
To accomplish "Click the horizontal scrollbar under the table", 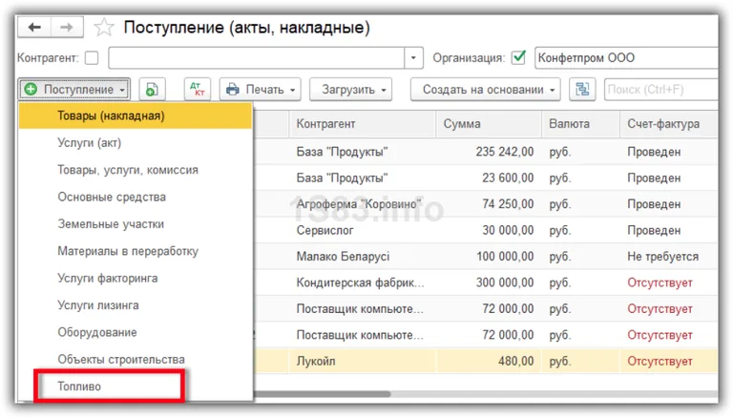I will [x=323, y=394].
